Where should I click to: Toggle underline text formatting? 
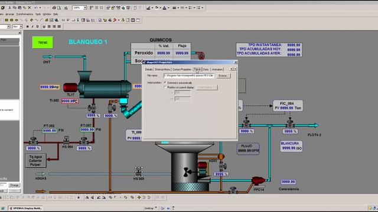coord(37,26)
